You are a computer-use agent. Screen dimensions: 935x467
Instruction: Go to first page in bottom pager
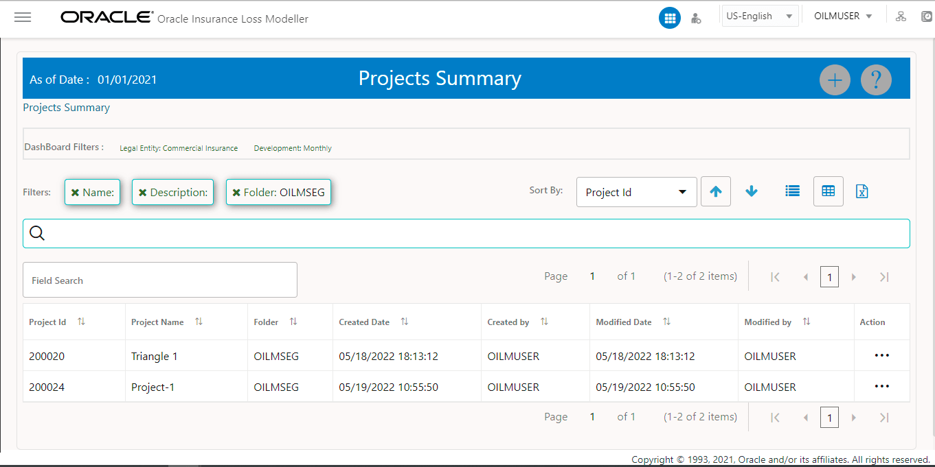(775, 418)
